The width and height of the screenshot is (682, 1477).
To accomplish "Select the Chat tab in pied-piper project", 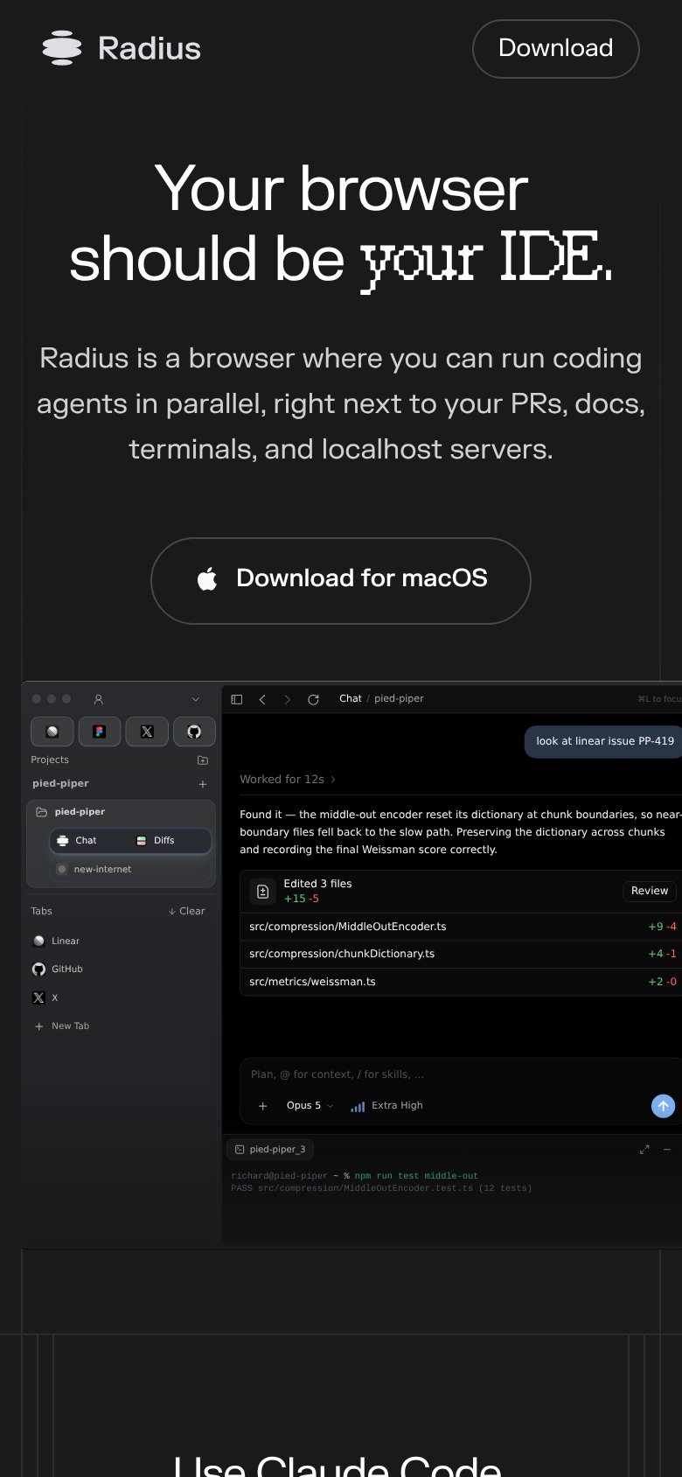I will tap(86, 841).
